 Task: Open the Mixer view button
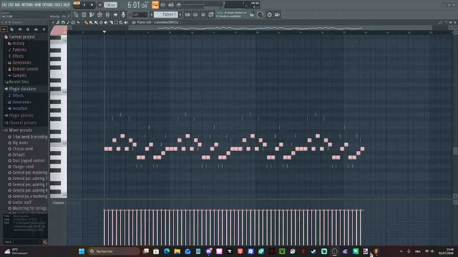point(107,15)
